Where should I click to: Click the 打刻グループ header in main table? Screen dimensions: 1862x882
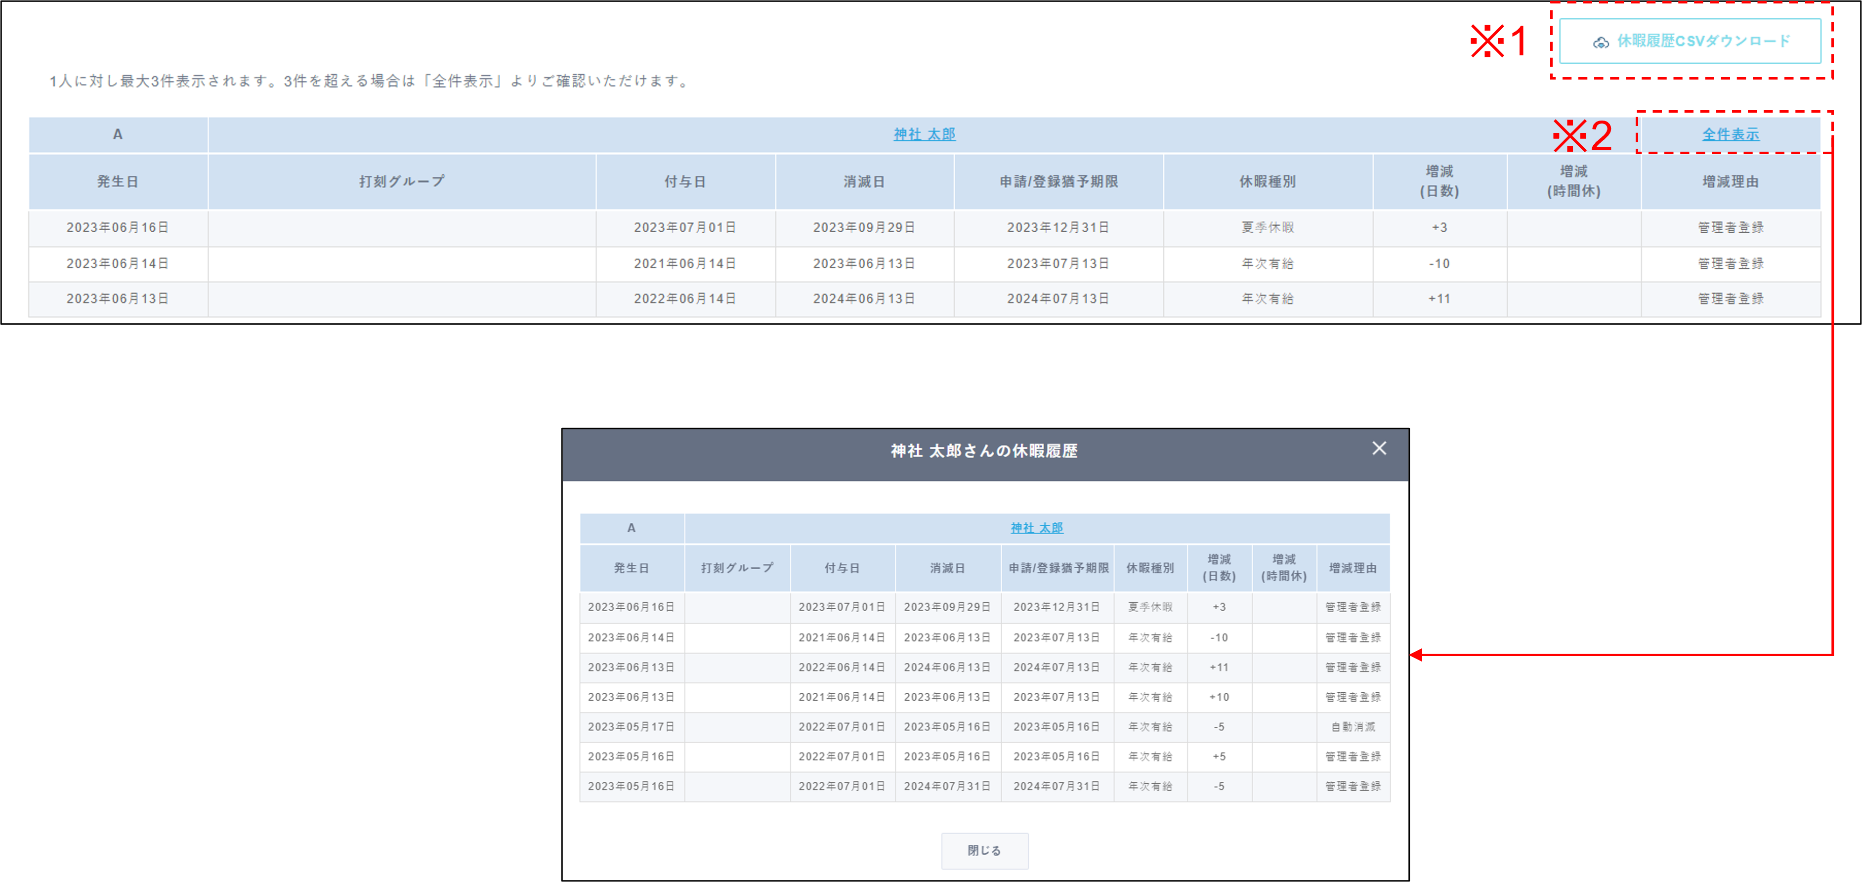(402, 181)
